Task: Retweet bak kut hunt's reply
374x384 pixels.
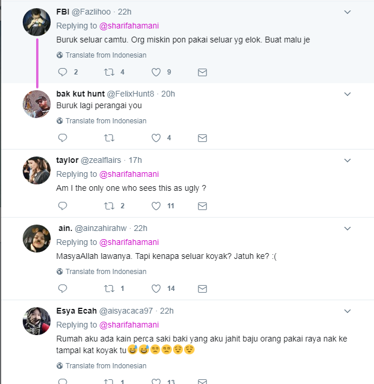Action: [x=109, y=138]
